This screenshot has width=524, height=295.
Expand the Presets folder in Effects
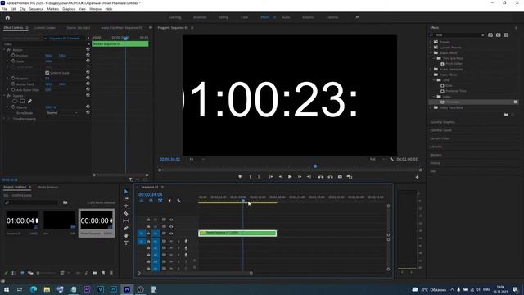point(431,42)
